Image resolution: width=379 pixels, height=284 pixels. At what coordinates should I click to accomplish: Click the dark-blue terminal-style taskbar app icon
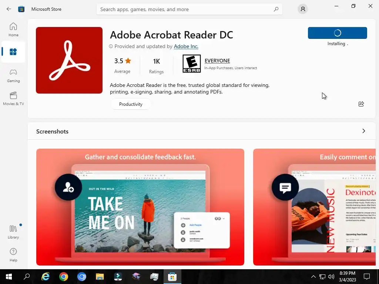click(x=118, y=277)
